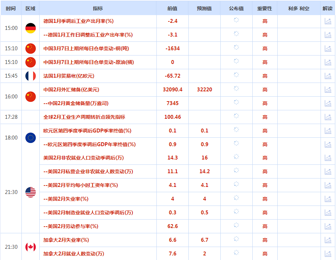The height and width of the screenshot is (260, 336).
Task: Open link --美国2月劳动参与率(%)
Action: [x=71, y=226]
